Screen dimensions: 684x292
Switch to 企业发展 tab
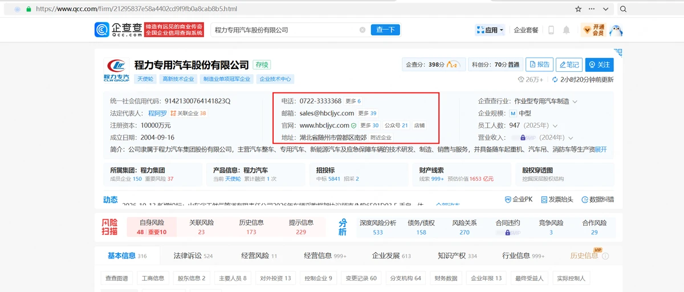(x=391, y=255)
